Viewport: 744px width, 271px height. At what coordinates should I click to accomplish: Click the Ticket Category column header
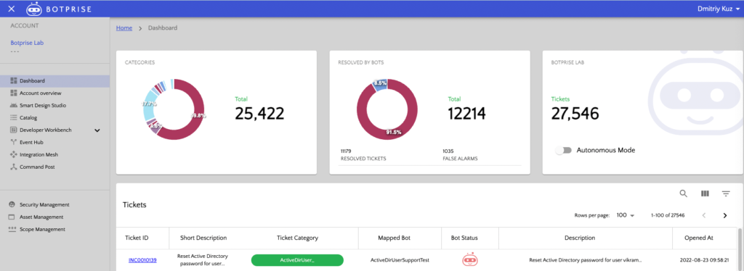tap(297, 238)
